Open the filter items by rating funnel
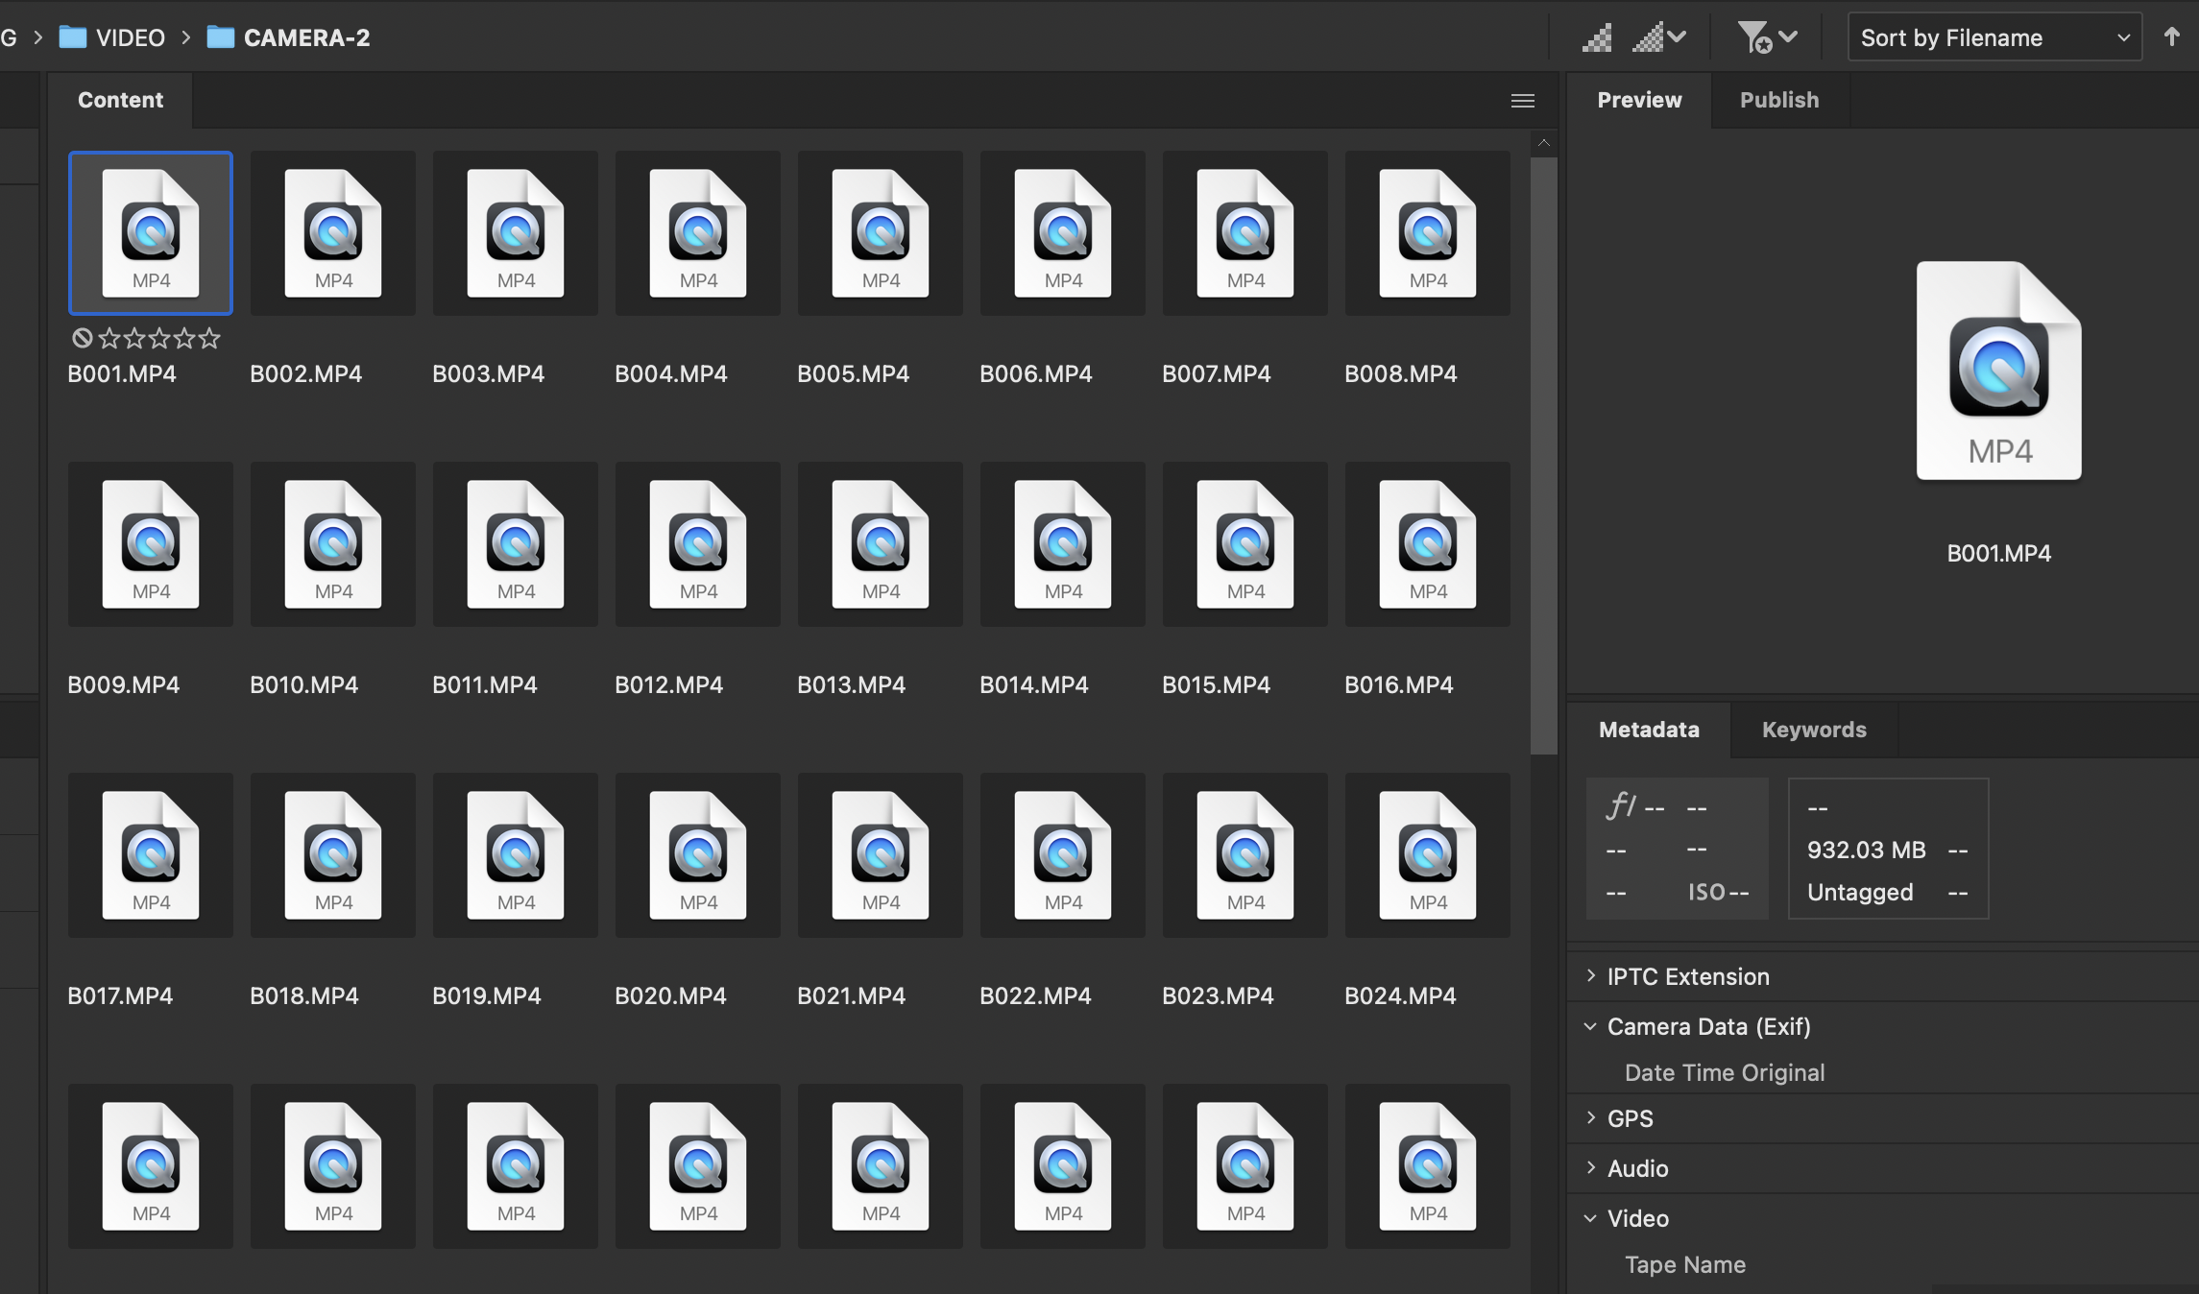2199x1294 pixels. click(x=1758, y=36)
